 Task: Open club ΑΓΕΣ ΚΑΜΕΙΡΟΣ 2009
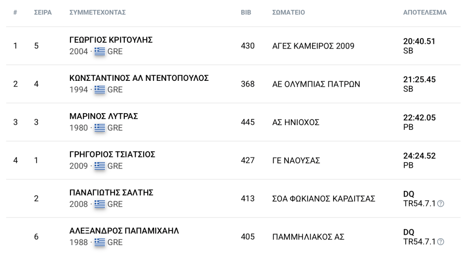313,46
